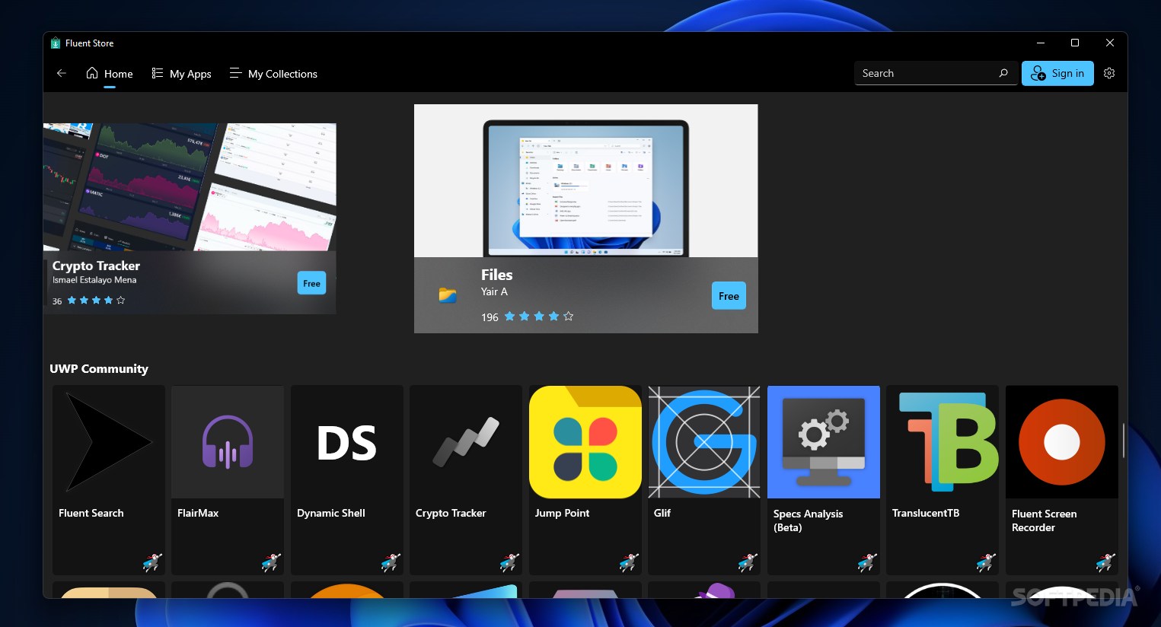
Task: Click the Fluent Search title text
Action: 91,513
